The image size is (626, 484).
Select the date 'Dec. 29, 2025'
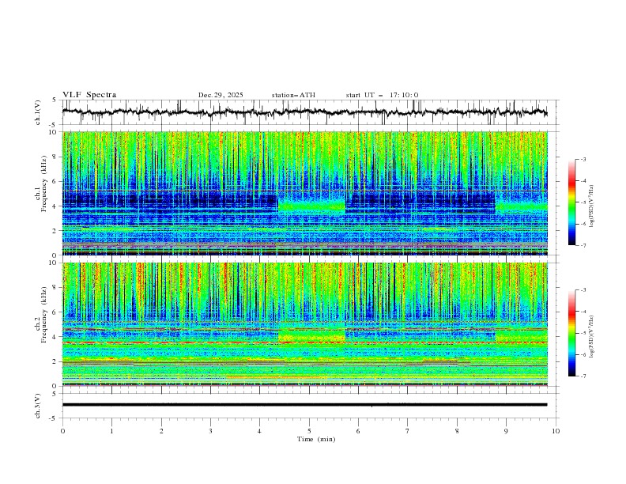pos(221,95)
